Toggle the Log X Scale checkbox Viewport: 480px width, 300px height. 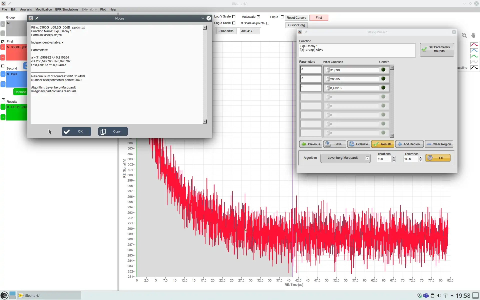(x=234, y=23)
